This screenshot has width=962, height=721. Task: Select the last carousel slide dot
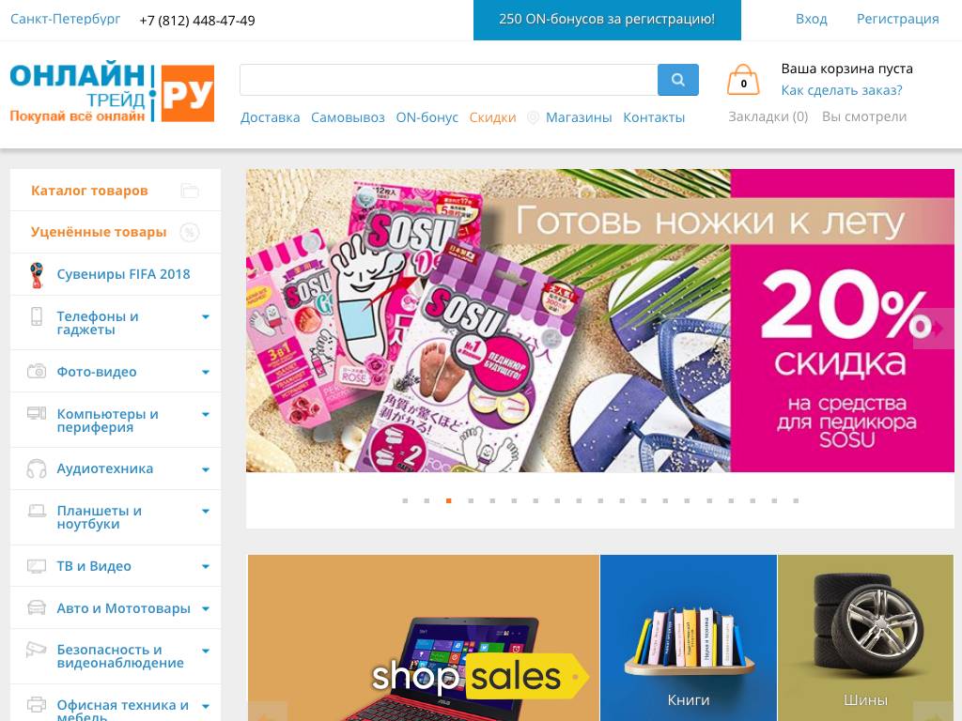pos(796,501)
